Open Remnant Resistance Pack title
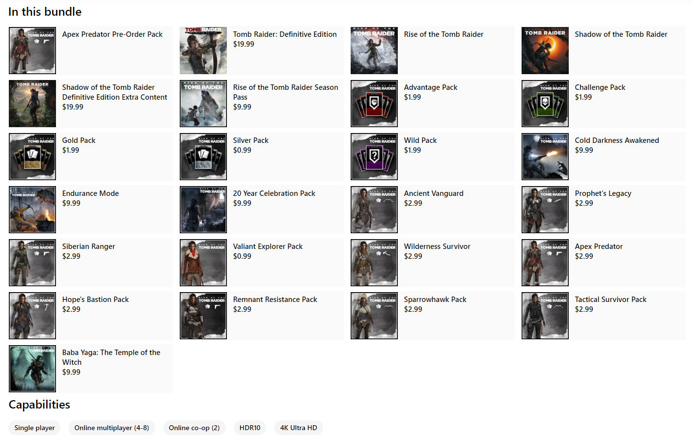Image resolution: width=693 pixels, height=437 pixels. [275, 300]
